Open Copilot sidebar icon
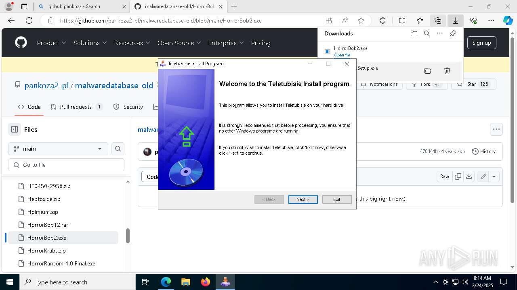The image size is (517, 290). click(508, 21)
